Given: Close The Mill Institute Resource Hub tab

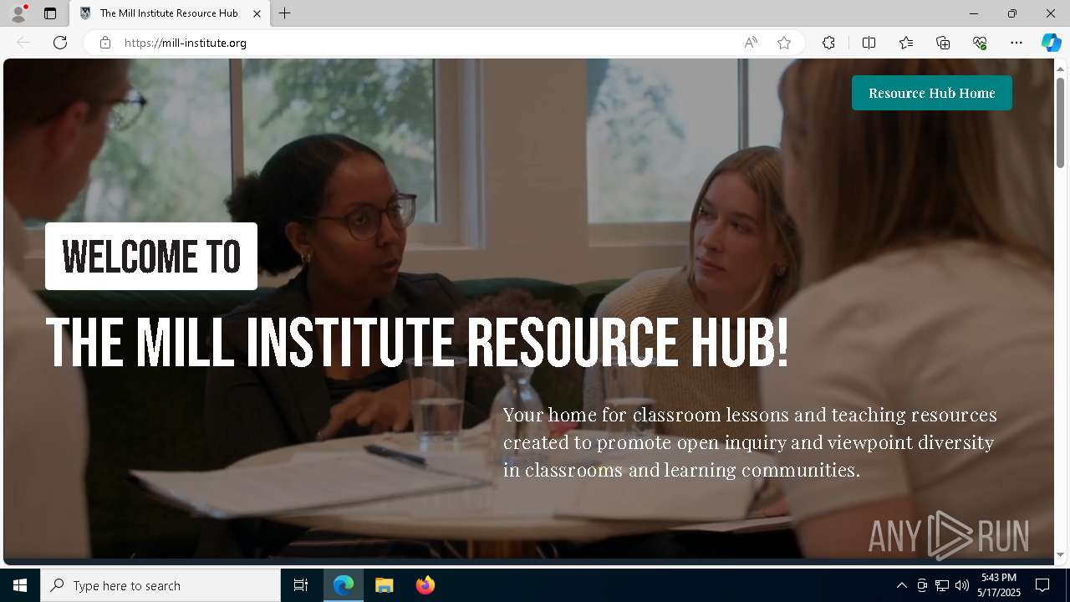Looking at the screenshot, I should click(x=257, y=13).
